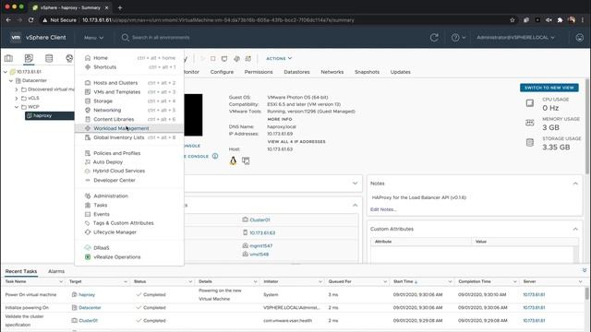Click the Edit Notes link
This screenshot has width=591, height=332.
[x=383, y=209]
